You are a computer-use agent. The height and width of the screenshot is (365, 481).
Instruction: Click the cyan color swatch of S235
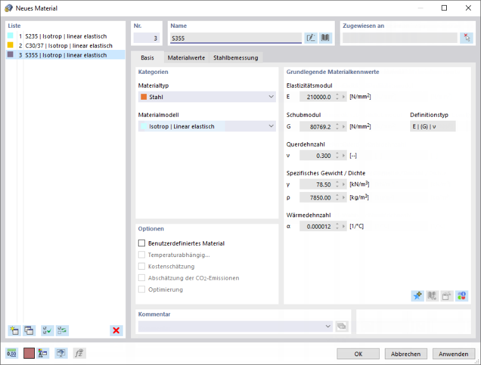pyautogui.click(x=10, y=36)
